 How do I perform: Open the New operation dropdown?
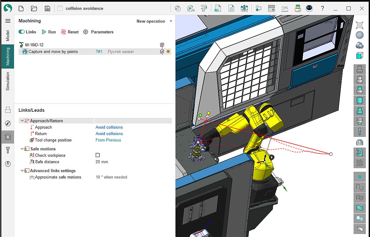(153, 21)
